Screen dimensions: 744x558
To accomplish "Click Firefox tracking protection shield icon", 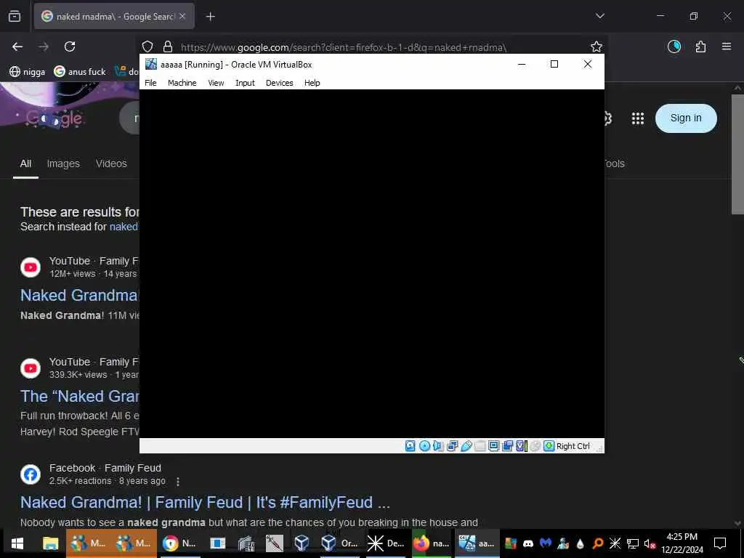I will (147, 47).
